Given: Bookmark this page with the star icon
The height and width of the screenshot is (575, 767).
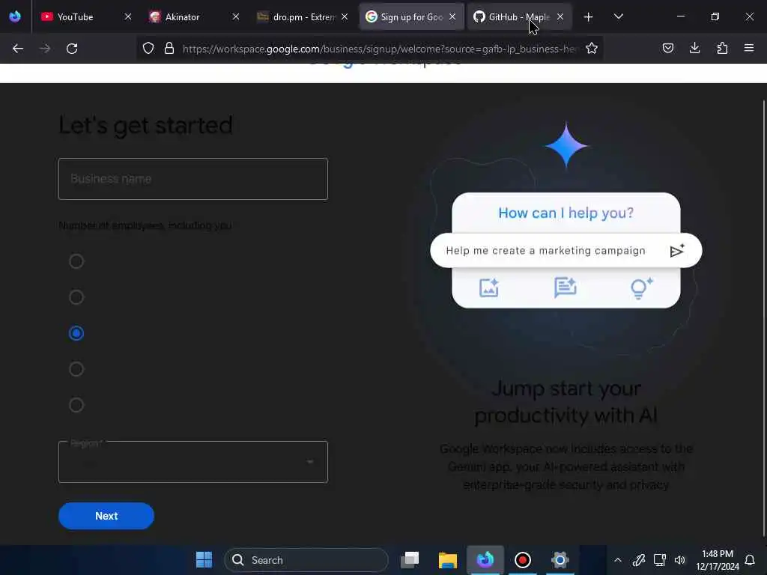Looking at the screenshot, I should (592, 49).
